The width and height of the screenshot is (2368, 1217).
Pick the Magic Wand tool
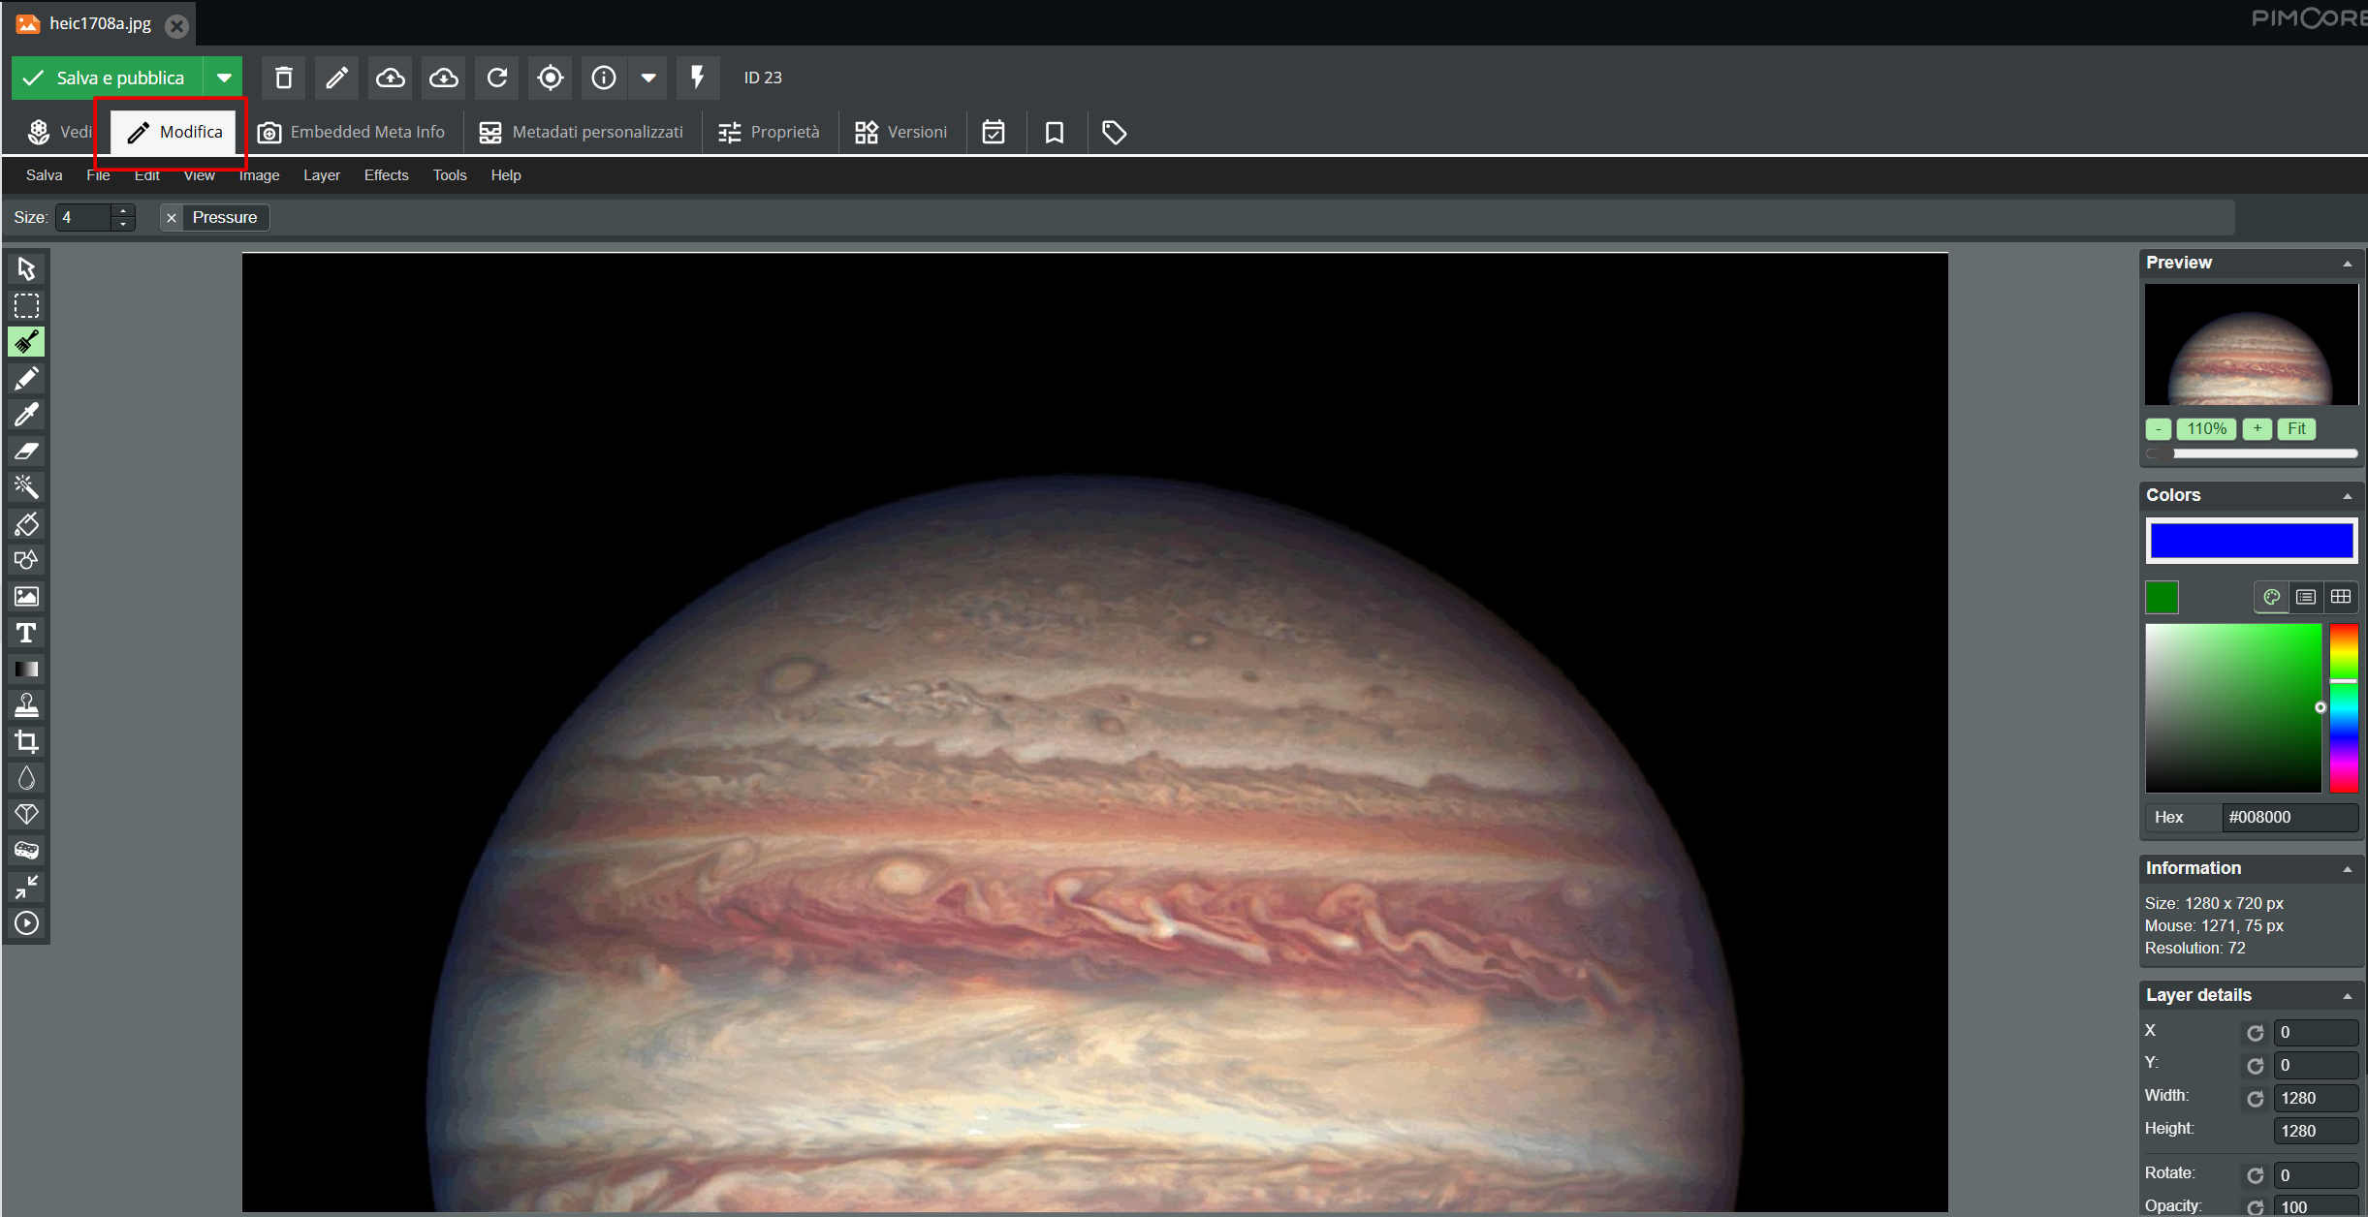click(26, 487)
